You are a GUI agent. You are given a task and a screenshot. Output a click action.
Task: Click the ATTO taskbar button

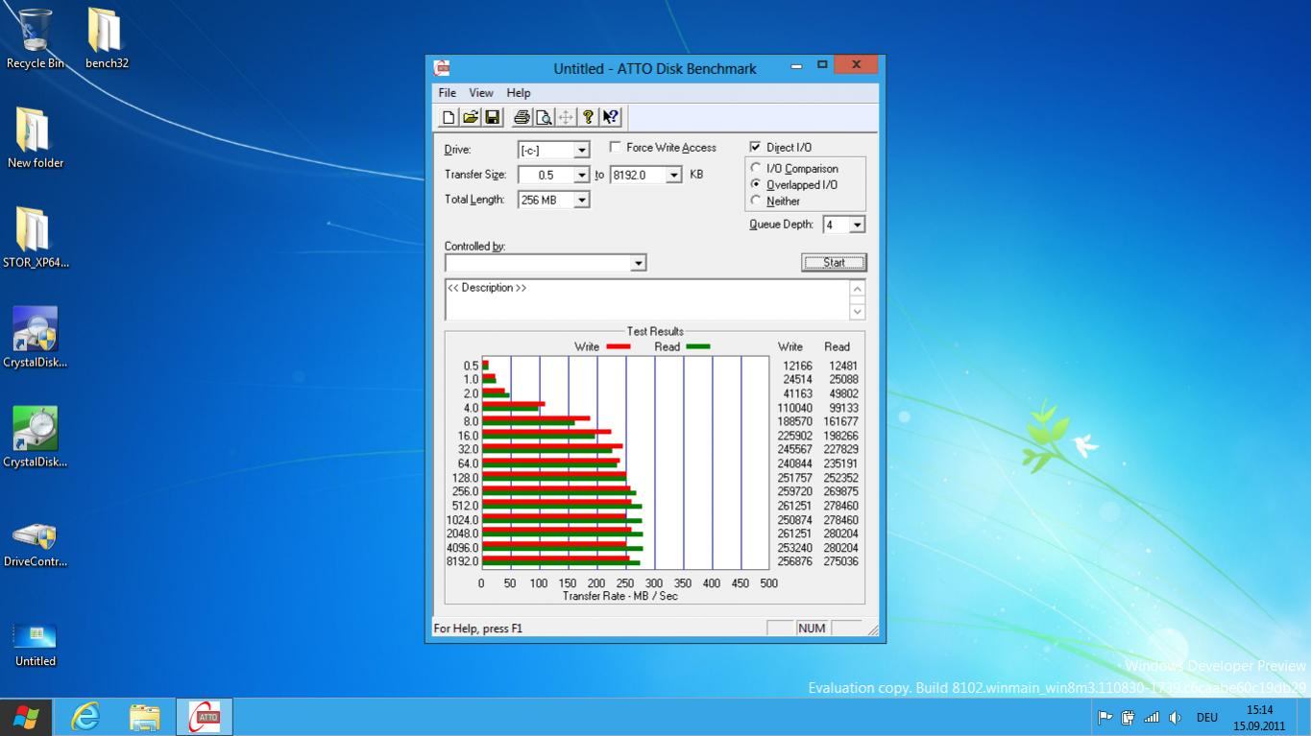[x=205, y=717]
